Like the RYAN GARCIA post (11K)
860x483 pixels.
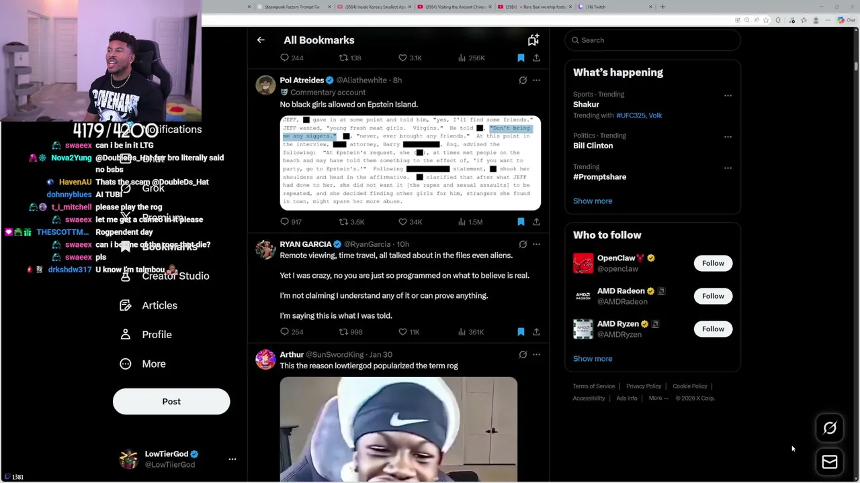pyautogui.click(x=408, y=332)
